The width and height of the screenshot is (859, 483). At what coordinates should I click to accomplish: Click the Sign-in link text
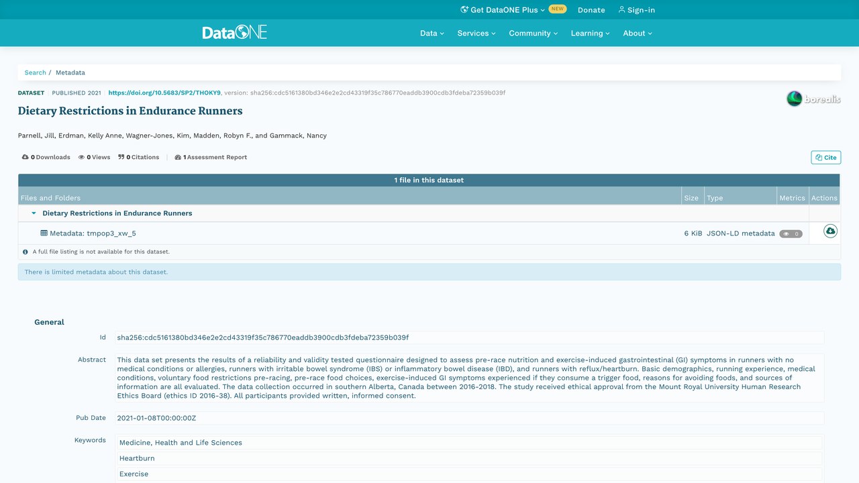click(641, 10)
